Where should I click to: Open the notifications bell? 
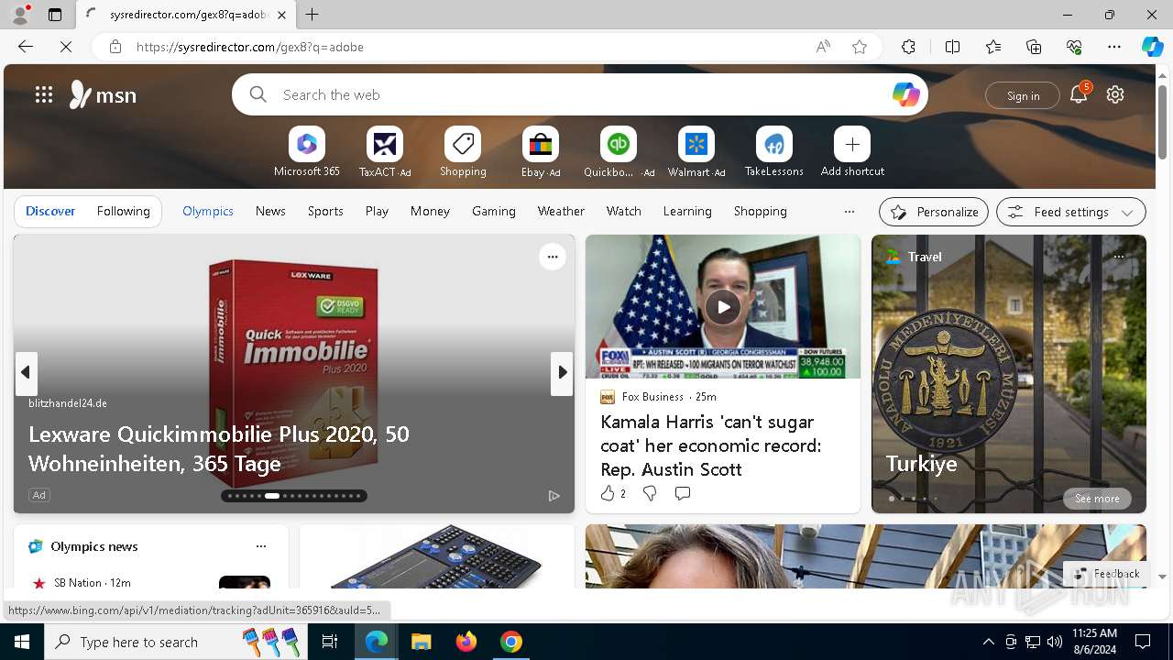pos(1079,94)
